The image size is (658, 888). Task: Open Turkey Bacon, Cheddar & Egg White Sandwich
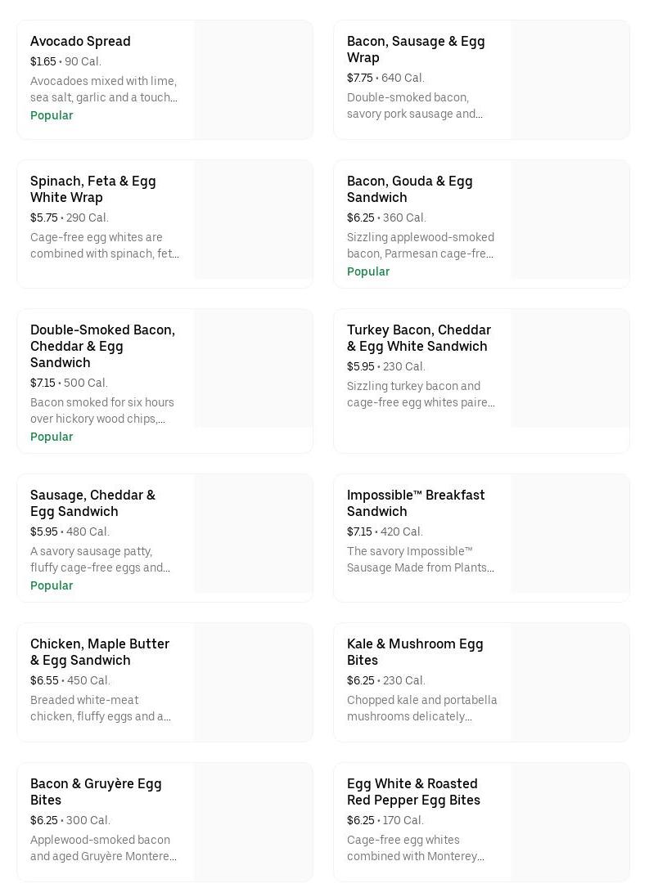click(418, 338)
